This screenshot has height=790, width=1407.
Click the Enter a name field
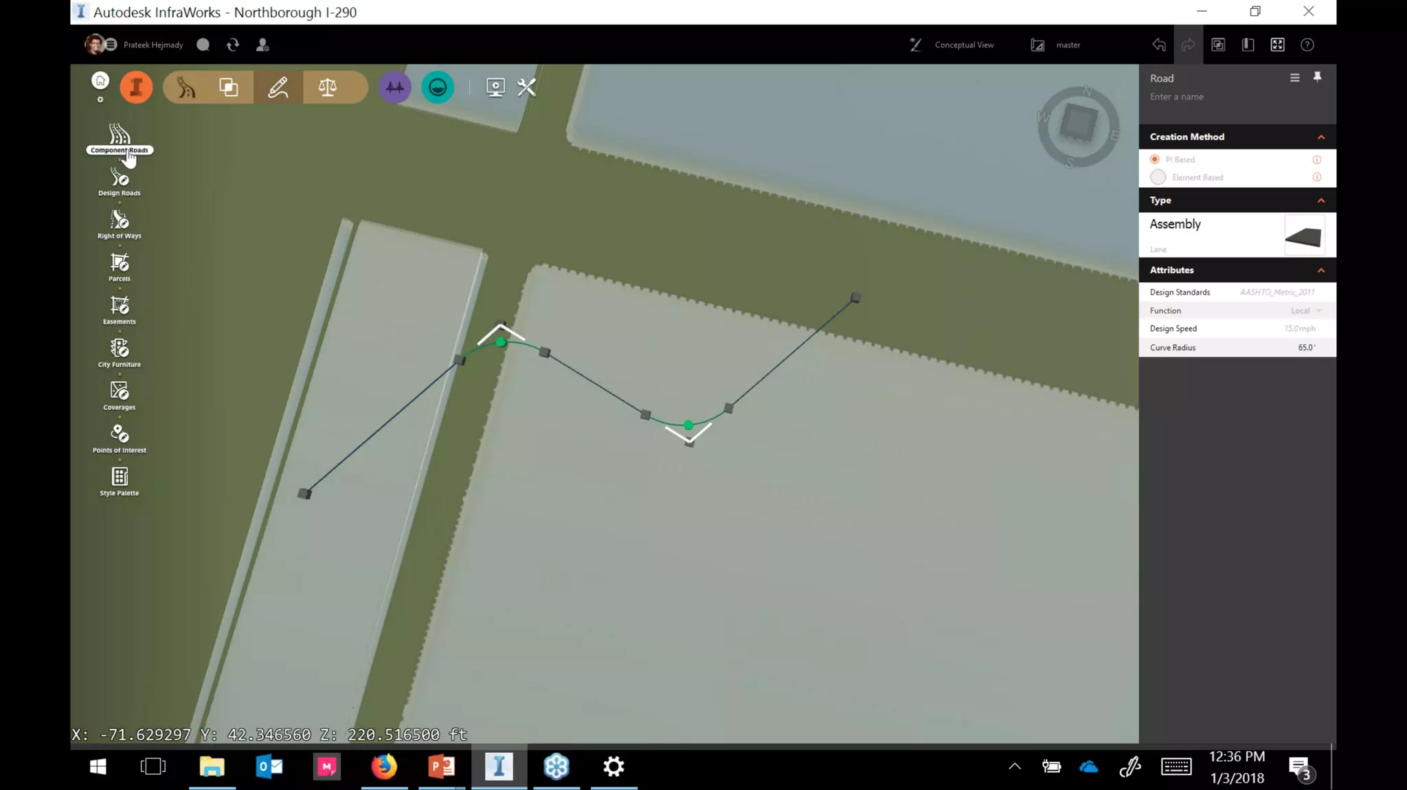coord(1176,97)
